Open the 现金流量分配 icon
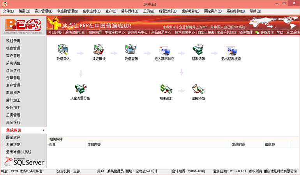This screenshot has width=300, height=175. (81, 89)
